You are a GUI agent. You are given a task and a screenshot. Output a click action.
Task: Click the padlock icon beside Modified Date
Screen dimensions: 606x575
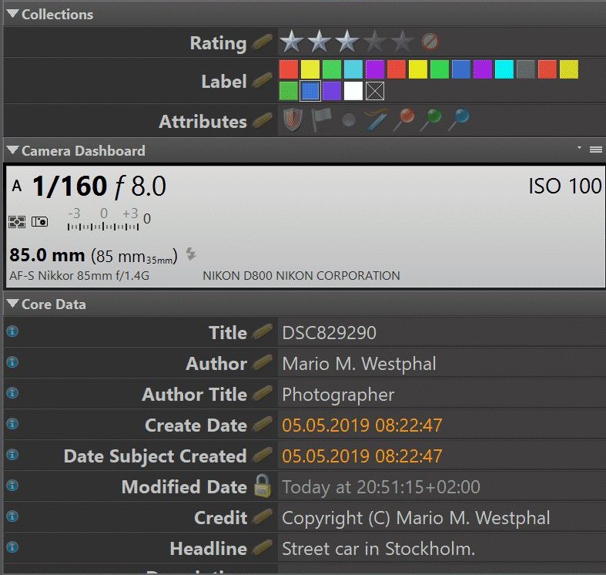tap(263, 486)
